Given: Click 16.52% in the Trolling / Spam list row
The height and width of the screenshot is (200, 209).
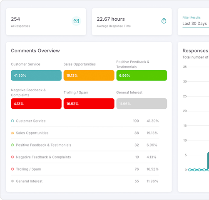Looking at the screenshot, I should (153, 169).
